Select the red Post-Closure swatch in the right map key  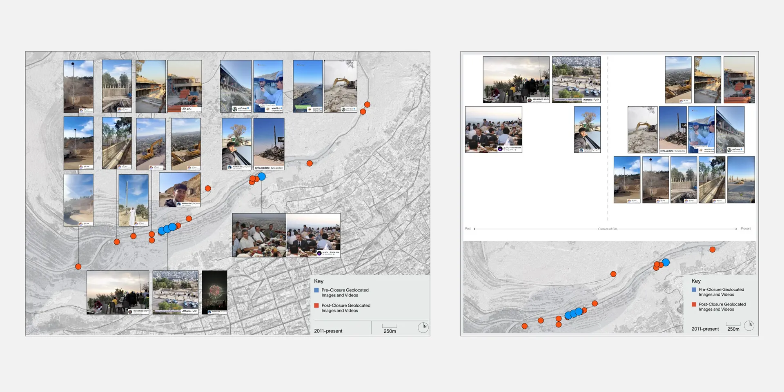coord(694,304)
